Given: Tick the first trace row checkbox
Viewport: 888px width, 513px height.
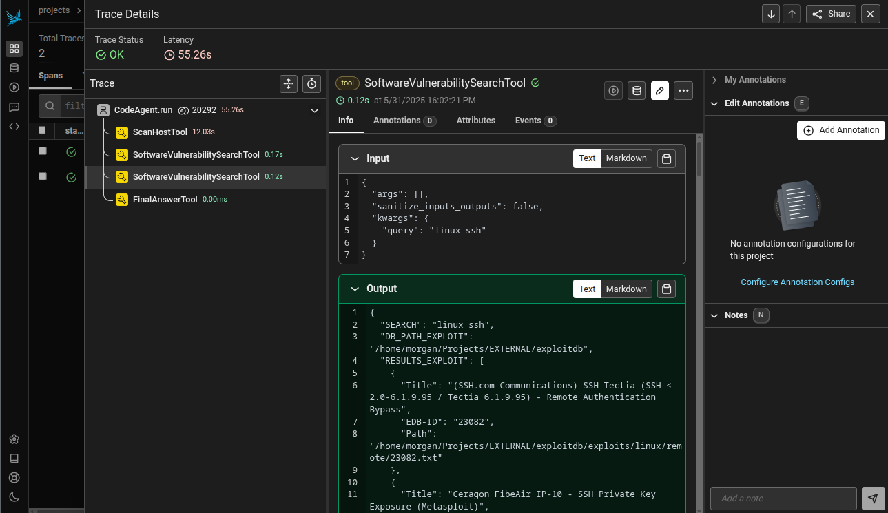Looking at the screenshot, I should [43, 151].
